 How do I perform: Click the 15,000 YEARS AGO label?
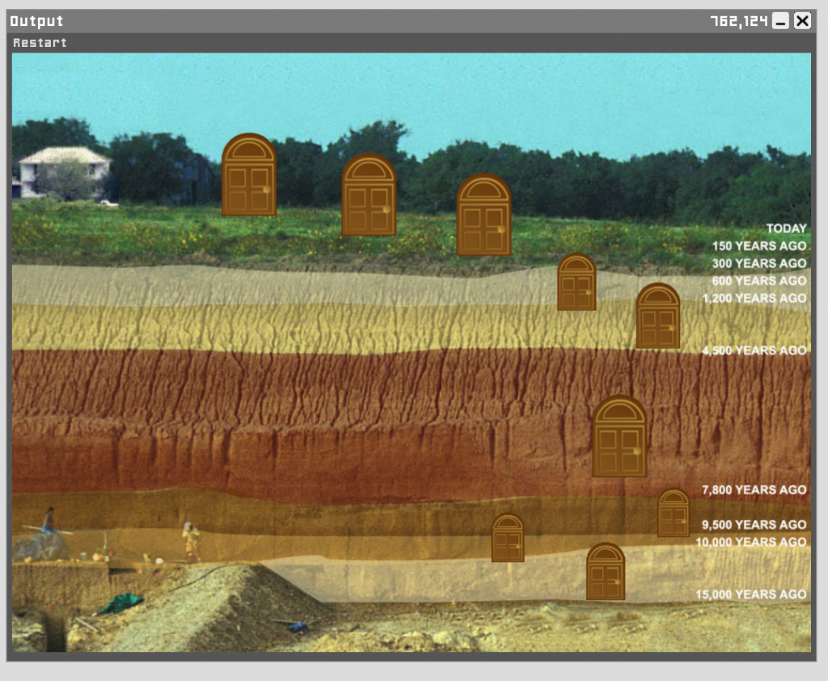[x=751, y=594]
